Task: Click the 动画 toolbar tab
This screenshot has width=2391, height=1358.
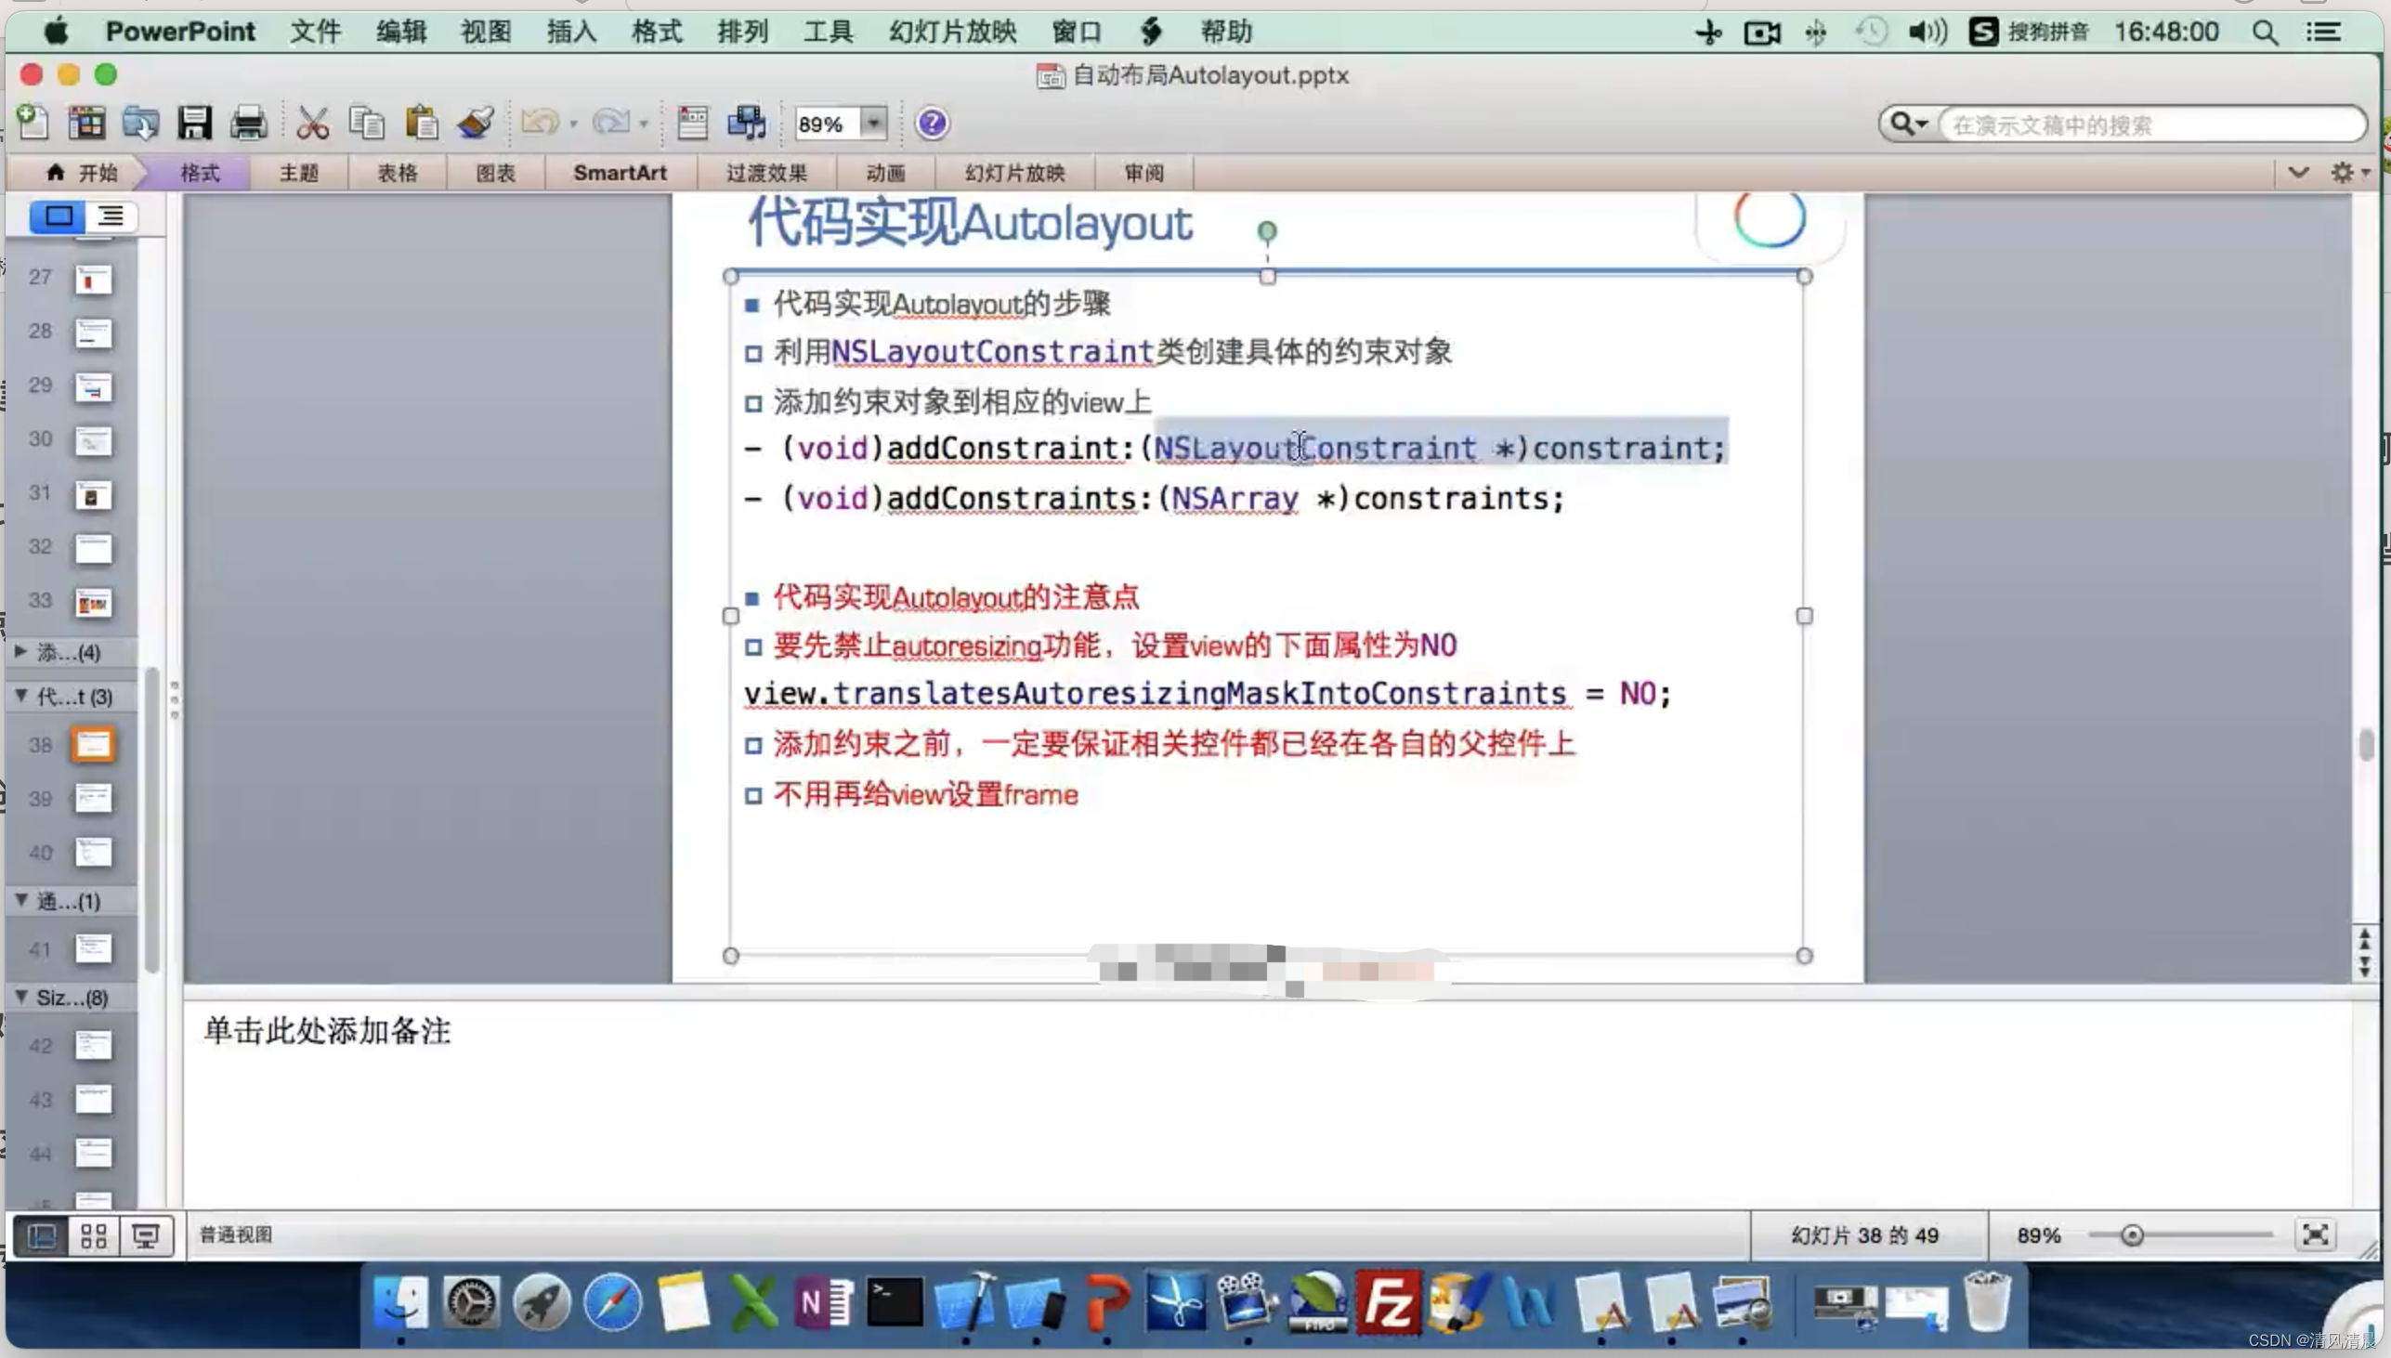Action: pos(887,173)
